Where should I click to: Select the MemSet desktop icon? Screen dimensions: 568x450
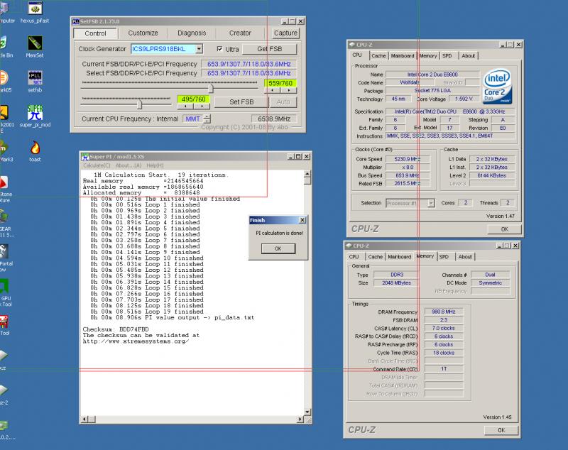pyautogui.click(x=35, y=43)
